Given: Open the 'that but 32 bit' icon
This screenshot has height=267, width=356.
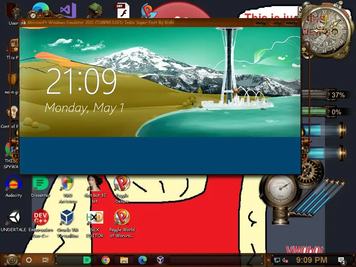Looking at the screenshot, I should (95, 189).
